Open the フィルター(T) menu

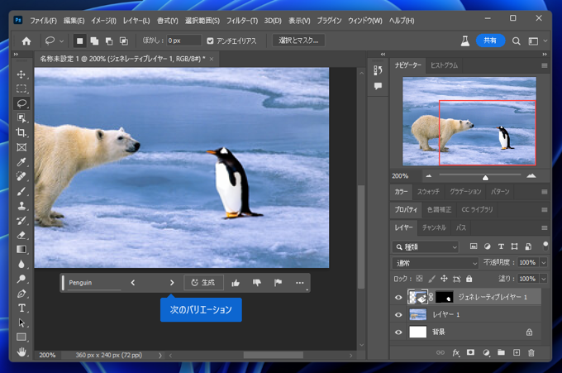point(241,20)
